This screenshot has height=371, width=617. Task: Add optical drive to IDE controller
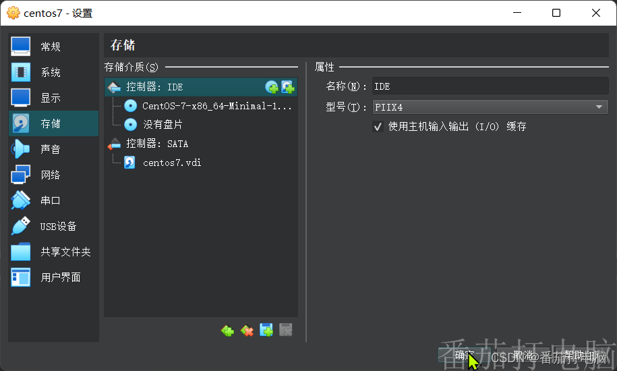coord(272,87)
